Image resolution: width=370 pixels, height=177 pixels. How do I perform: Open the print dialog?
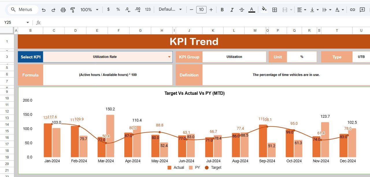(63, 10)
